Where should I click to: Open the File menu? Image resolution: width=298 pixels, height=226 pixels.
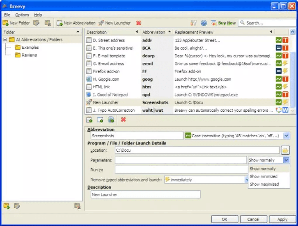pyautogui.click(x=7, y=15)
